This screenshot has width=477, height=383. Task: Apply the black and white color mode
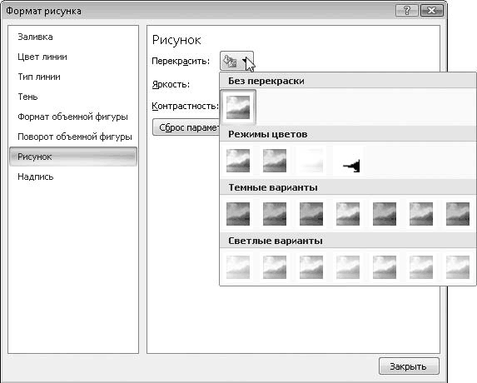tap(348, 161)
